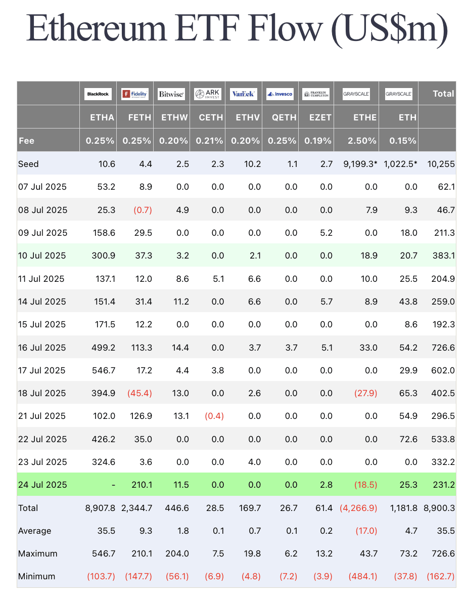Click the Franklin Templeton logo
The height and width of the screenshot is (597, 466).
[316, 94]
